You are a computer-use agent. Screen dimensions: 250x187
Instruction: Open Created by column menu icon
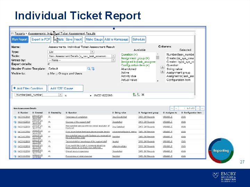[49, 113]
